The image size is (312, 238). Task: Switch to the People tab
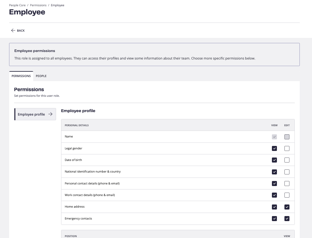[x=41, y=76]
